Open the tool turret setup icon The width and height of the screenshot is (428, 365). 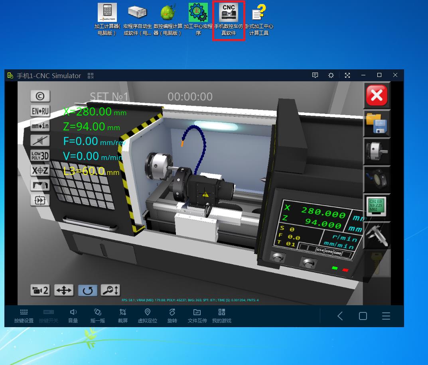377,180
